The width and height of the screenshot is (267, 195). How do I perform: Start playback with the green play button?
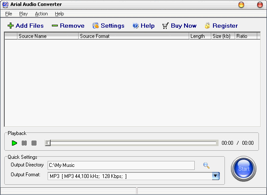(14, 143)
